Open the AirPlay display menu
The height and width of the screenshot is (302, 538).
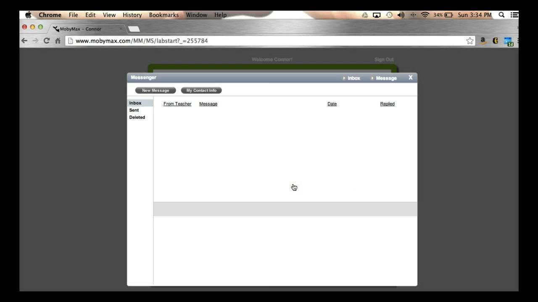377,15
